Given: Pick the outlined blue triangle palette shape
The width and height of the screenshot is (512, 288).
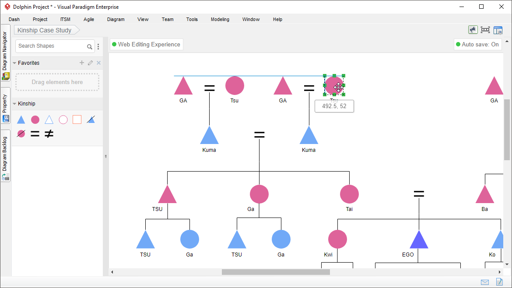Looking at the screenshot, I should 49,120.
